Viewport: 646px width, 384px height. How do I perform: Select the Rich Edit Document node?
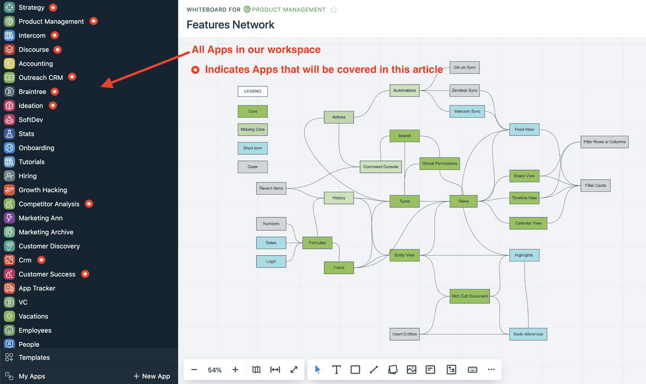point(470,296)
